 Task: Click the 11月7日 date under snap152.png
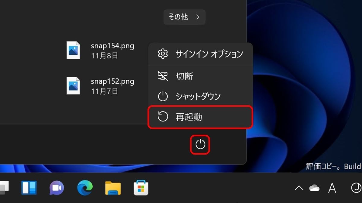coord(104,91)
